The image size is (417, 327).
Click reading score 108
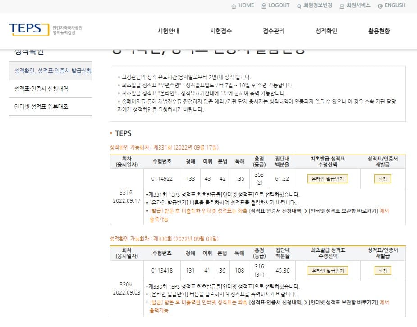[x=239, y=271]
